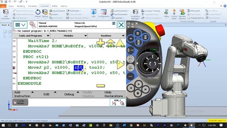Open the File menu
The image size is (227, 128).
point(3,6)
